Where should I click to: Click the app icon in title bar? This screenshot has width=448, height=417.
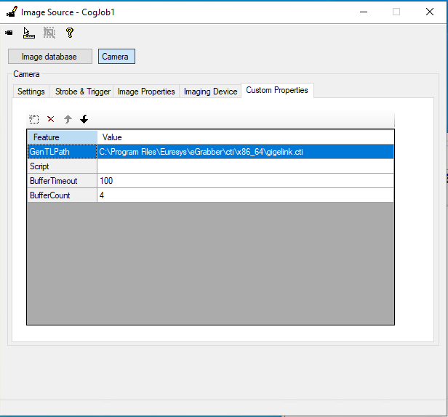click(11, 12)
